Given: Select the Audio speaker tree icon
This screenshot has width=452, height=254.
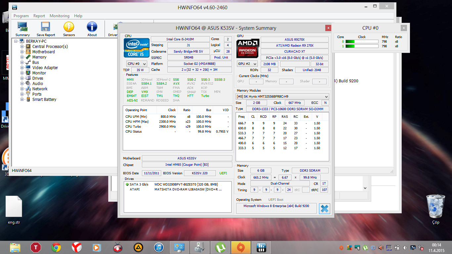Looking at the screenshot, I should tap(28, 83).
